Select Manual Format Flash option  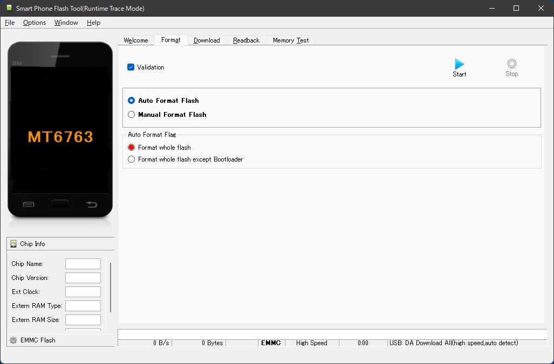pyautogui.click(x=131, y=114)
